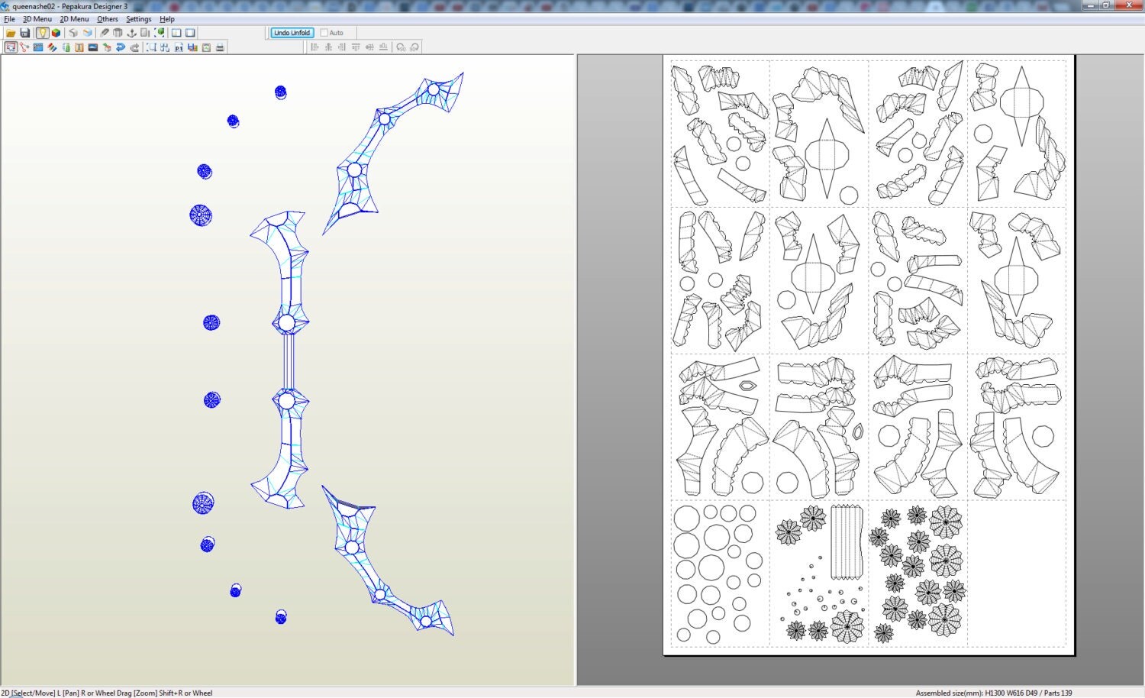Click the icon just left of the printer
1145x698 pixels.
(206, 47)
